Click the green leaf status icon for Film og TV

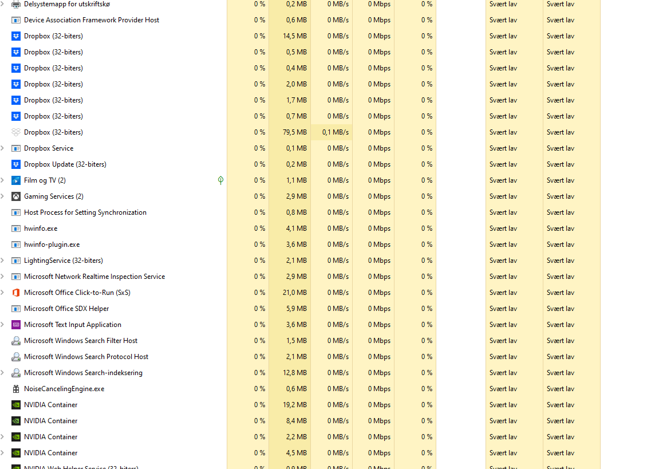tap(221, 180)
